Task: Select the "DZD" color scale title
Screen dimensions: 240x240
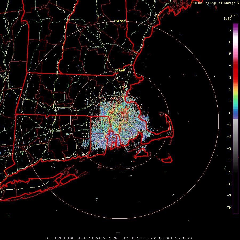Action: tap(234, 16)
